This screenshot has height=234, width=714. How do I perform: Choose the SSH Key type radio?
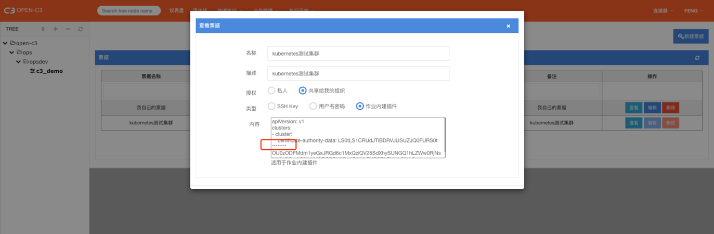point(271,106)
